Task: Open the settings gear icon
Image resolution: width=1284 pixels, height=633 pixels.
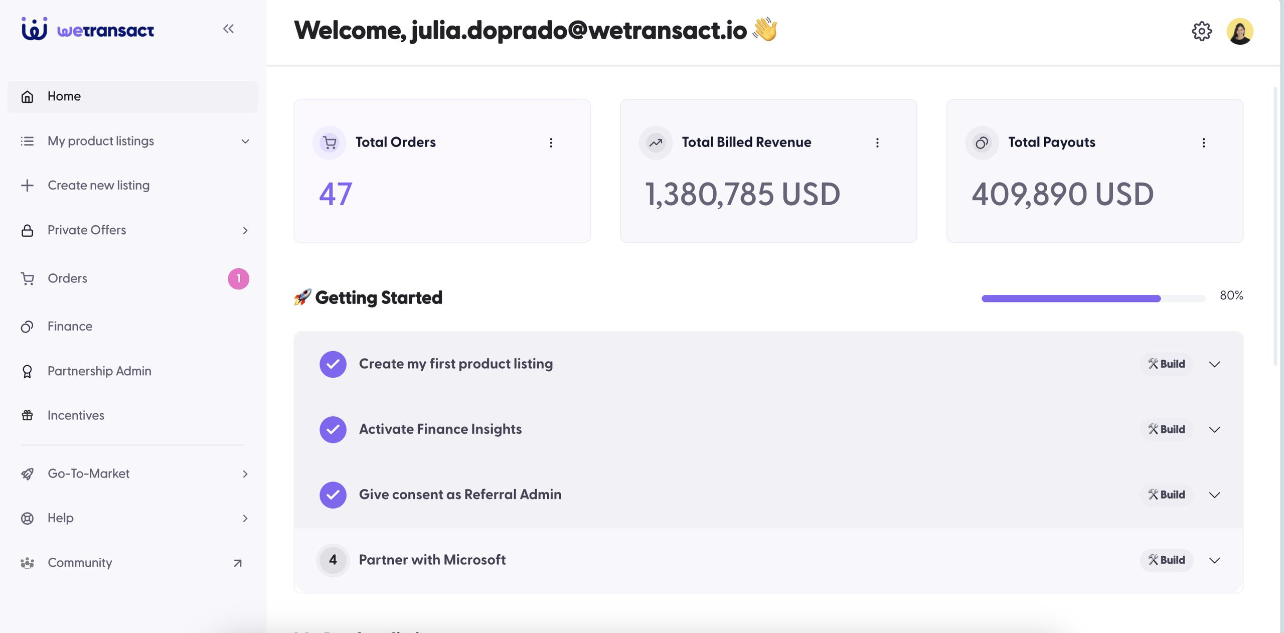Action: tap(1201, 31)
